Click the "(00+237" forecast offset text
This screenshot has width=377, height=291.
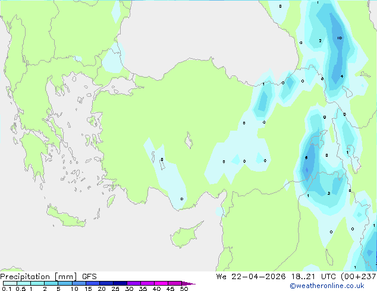(359, 277)
